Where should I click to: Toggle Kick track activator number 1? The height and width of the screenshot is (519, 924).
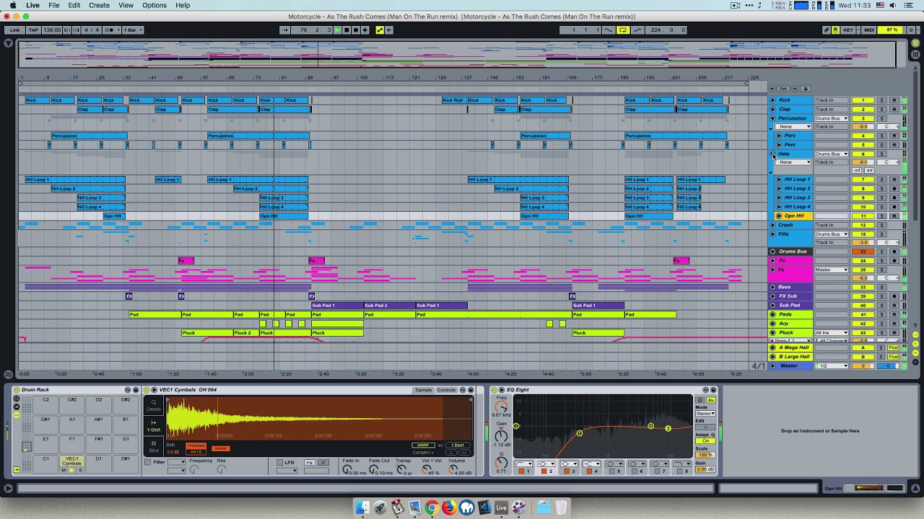(x=863, y=100)
